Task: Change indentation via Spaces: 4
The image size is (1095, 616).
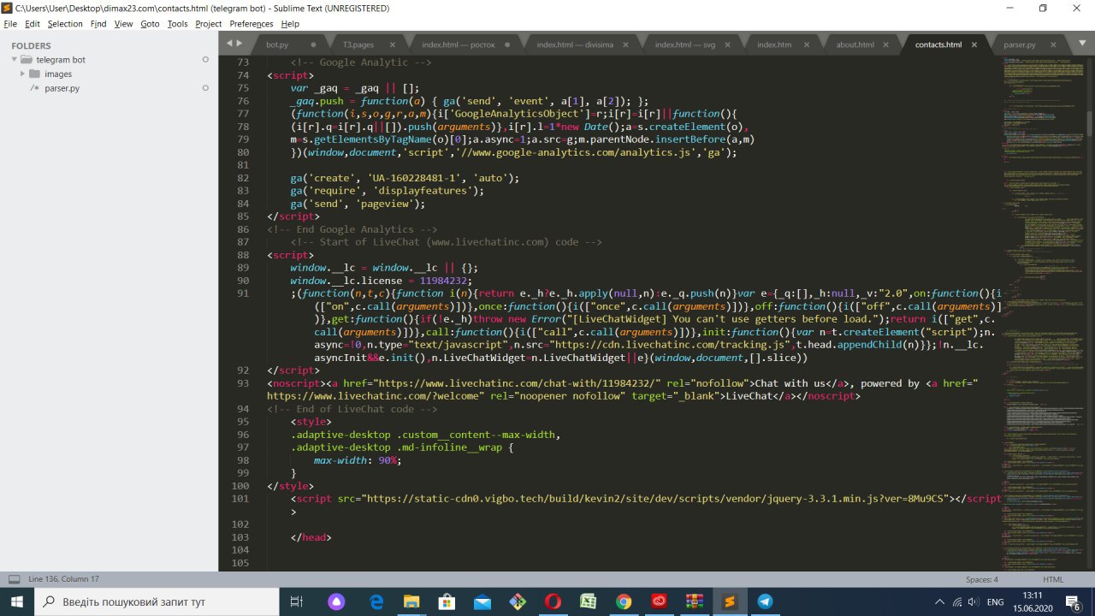Action: pos(982,579)
